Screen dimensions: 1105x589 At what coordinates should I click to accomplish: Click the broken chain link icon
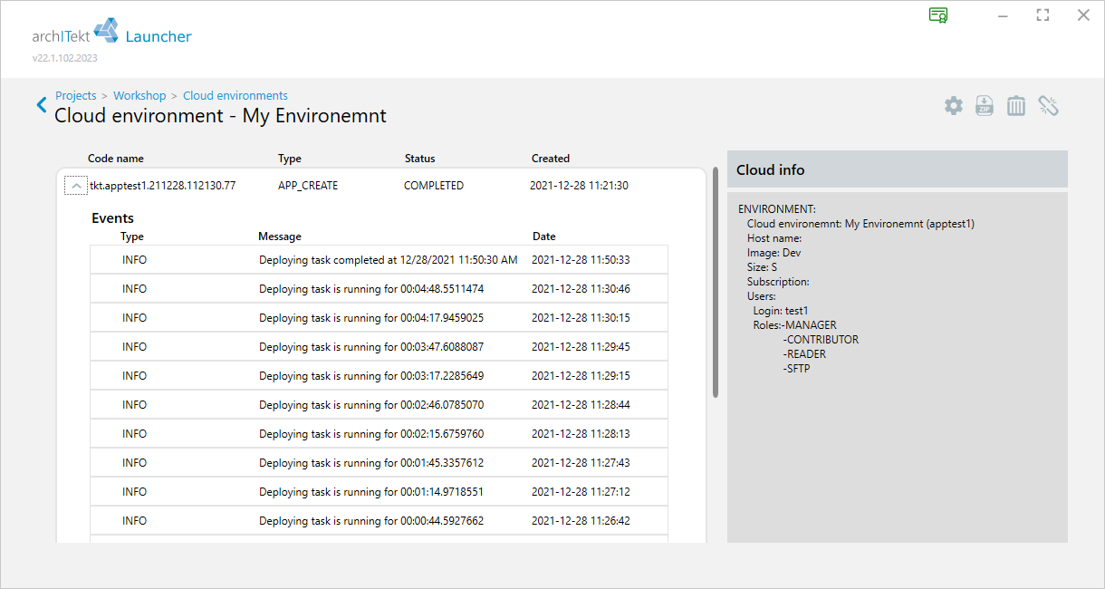1049,106
